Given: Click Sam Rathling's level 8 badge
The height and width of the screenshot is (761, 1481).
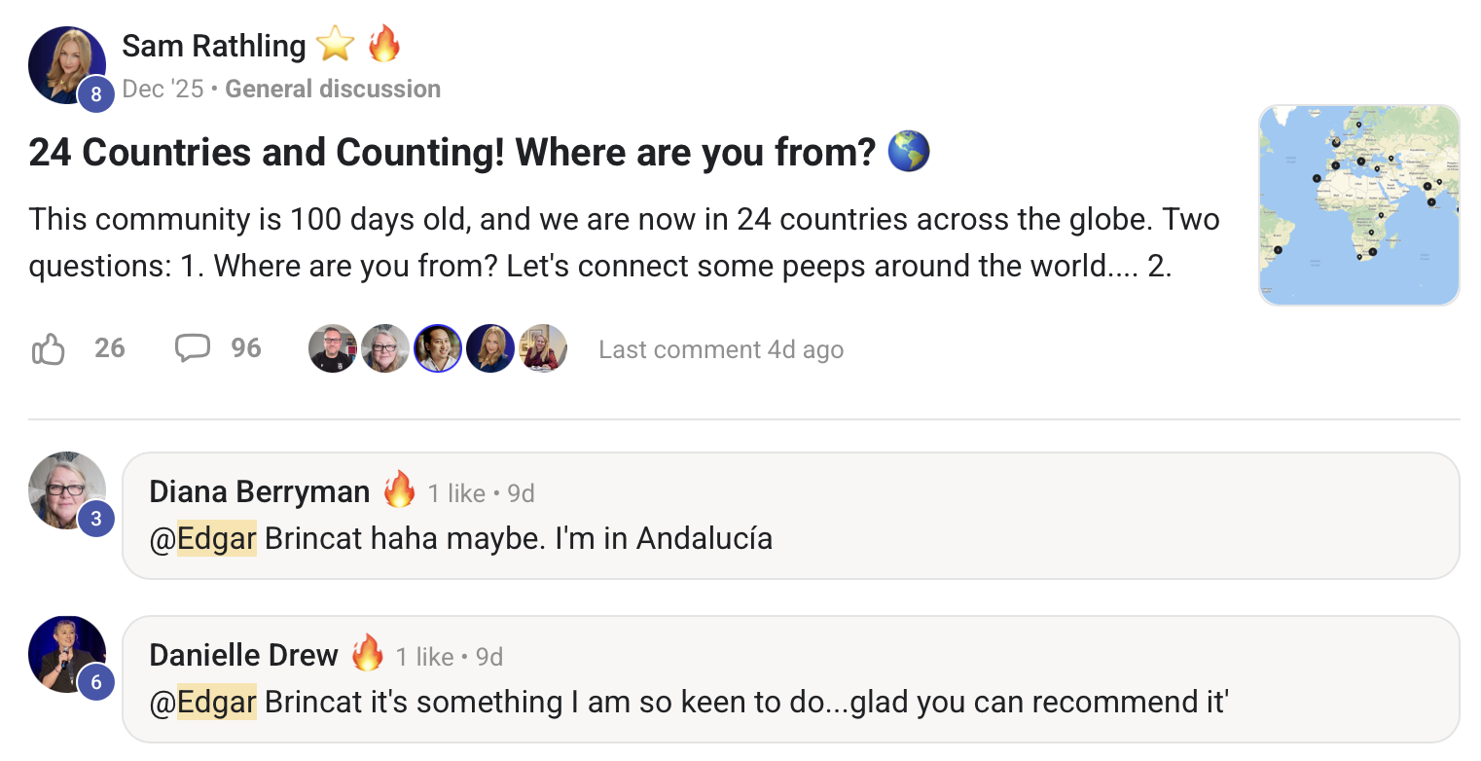Looking at the screenshot, I should pos(96,94).
